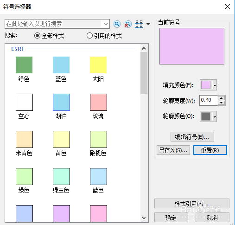Screen dimensions: 235x225
Task: Expand the search box history dropdown
Action: (x=106, y=24)
